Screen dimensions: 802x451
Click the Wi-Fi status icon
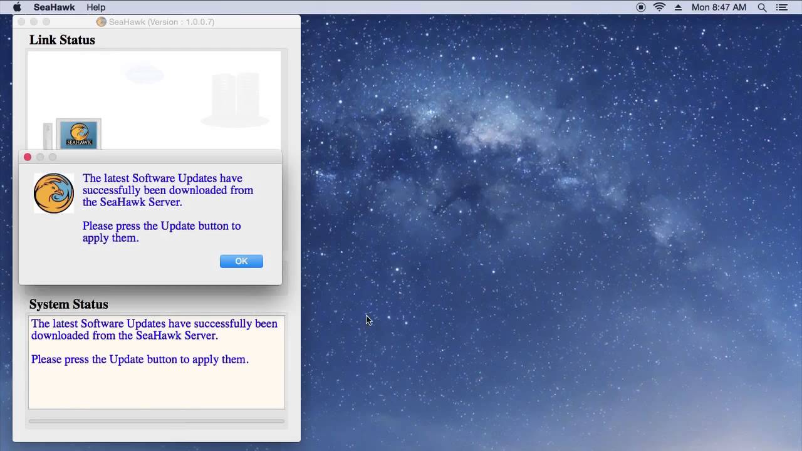tap(659, 8)
